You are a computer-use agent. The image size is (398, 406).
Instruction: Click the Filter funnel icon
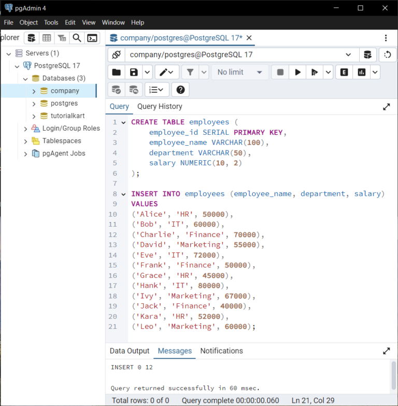[190, 72]
